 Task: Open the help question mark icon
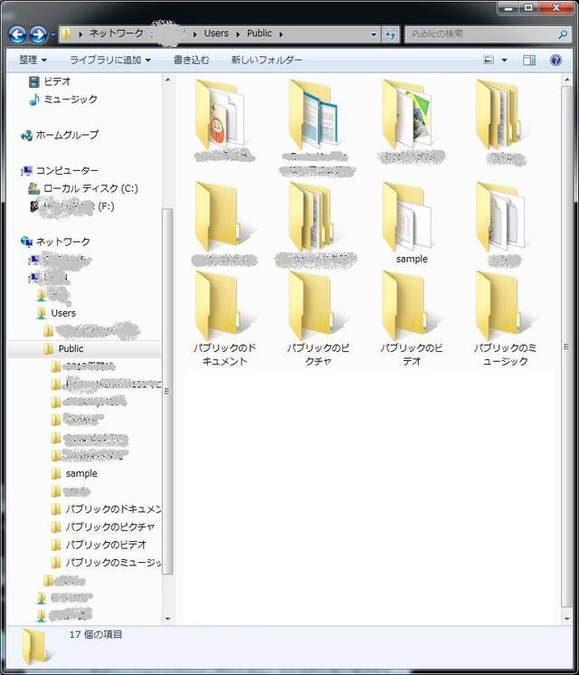click(x=555, y=61)
